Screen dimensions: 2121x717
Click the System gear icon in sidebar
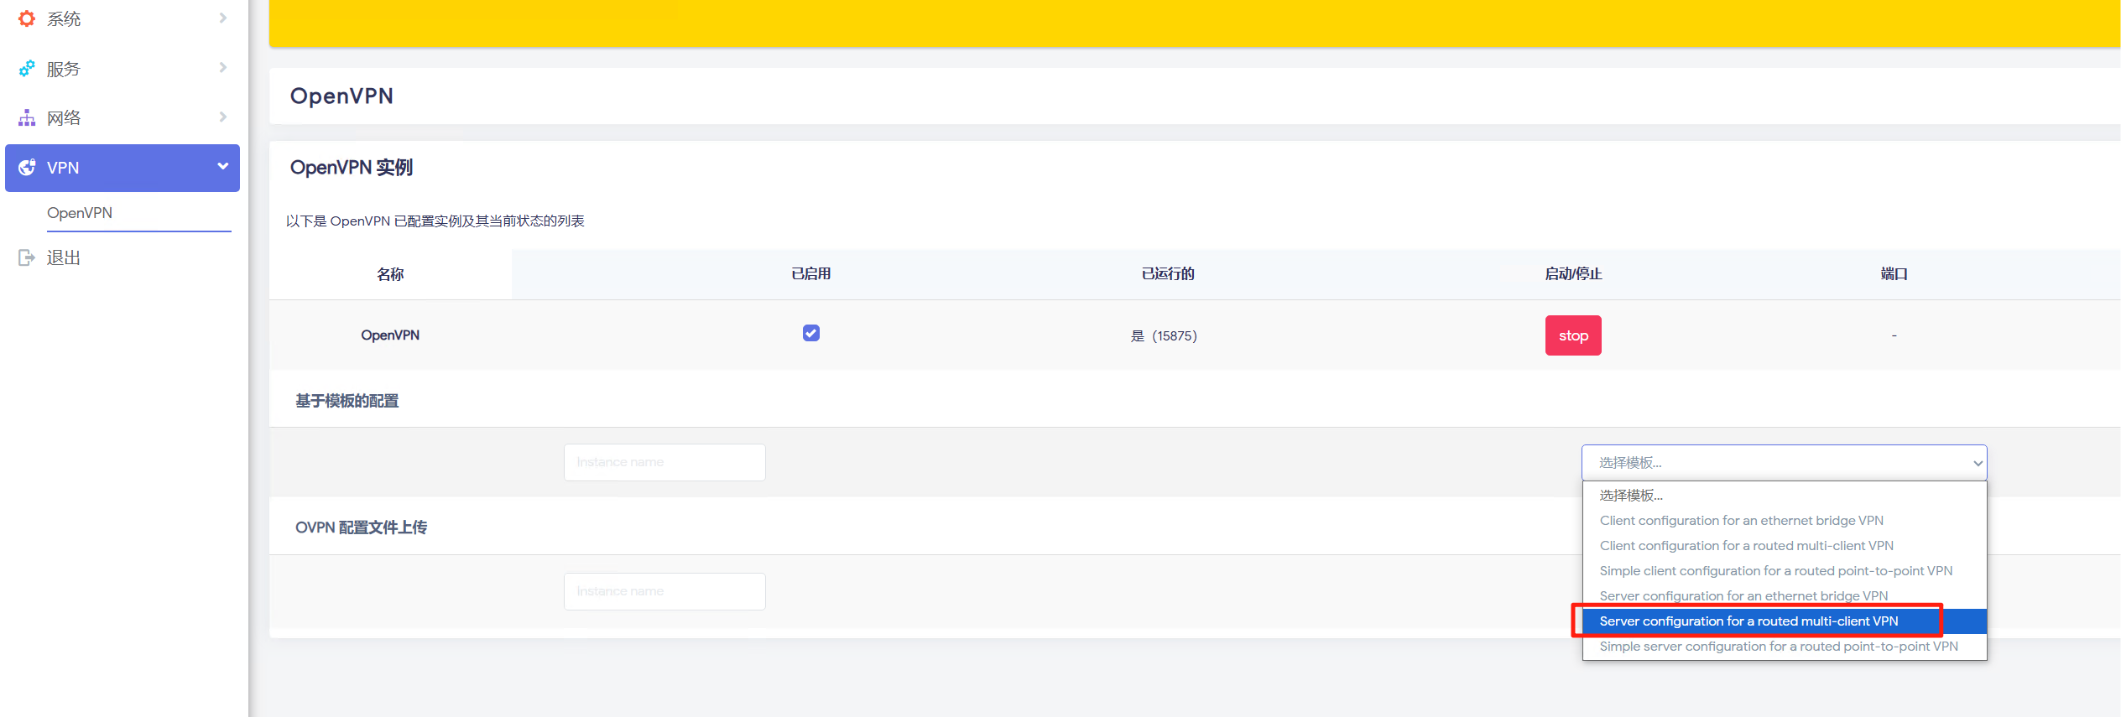click(x=27, y=18)
